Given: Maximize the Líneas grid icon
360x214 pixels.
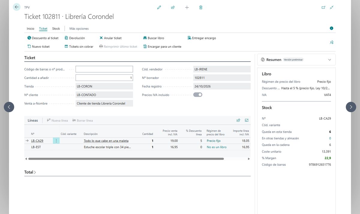Looking at the screenshot, I should tap(247, 120).
